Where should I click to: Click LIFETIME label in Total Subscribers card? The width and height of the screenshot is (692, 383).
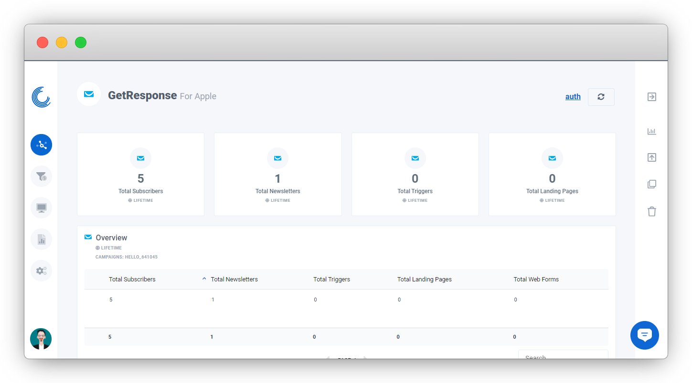point(140,200)
